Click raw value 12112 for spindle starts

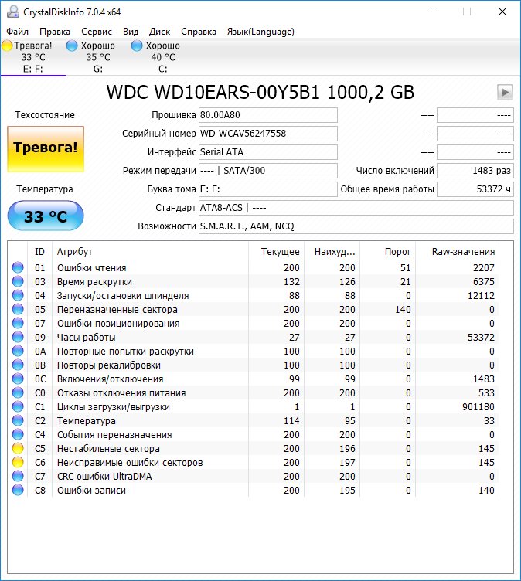click(481, 295)
